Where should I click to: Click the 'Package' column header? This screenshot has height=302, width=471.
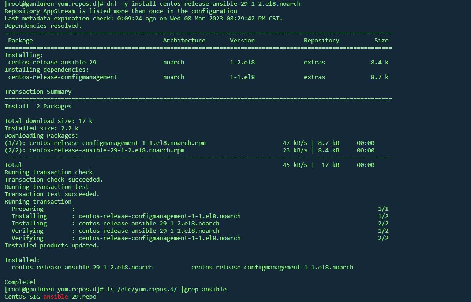point(20,40)
